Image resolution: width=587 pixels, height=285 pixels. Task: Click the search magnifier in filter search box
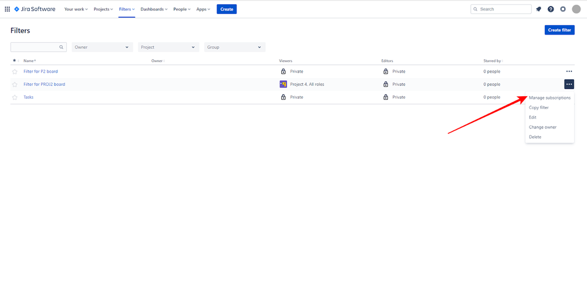(62, 47)
